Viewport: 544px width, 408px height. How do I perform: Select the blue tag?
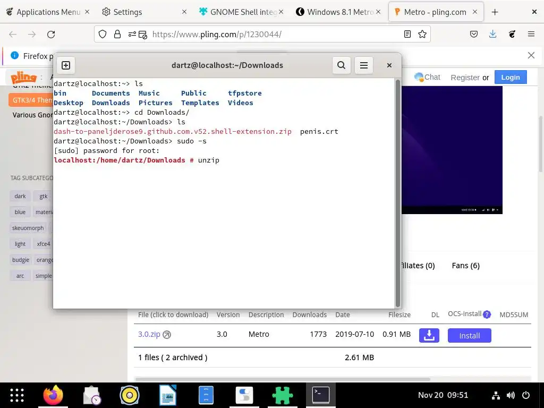click(x=20, y=212)
